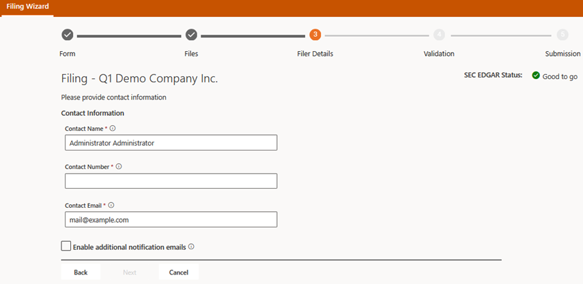
Task: Click the Submission step 5 circle
Action: tap(563, 35)
